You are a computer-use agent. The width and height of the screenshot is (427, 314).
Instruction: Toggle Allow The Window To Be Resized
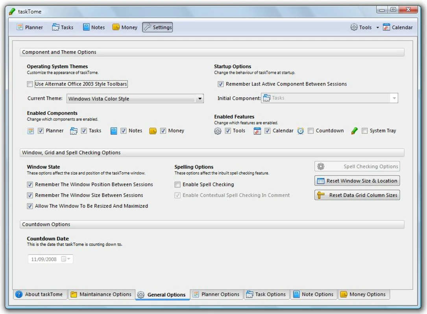point(30,206)
